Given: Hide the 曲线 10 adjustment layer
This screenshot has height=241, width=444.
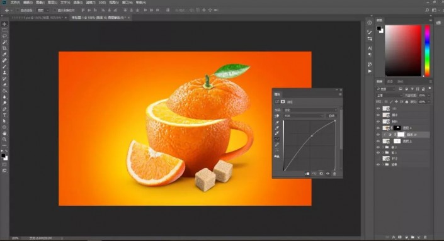Looking at the screenshot, I should (378, 135).
